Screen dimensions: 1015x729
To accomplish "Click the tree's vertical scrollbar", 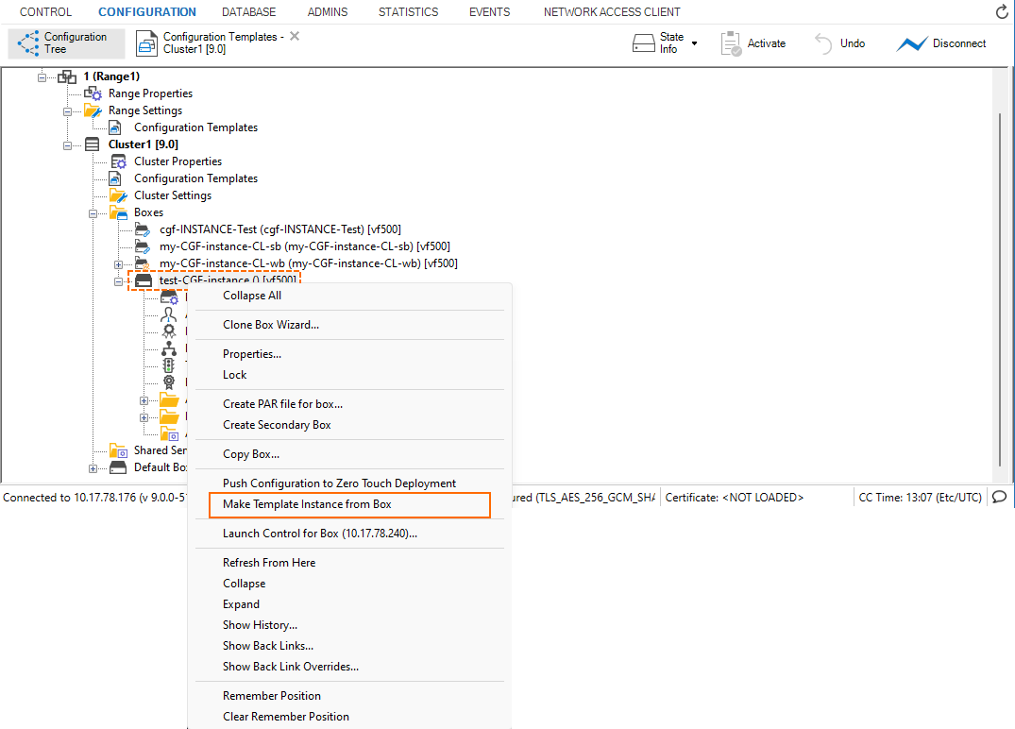I will [1000, 289].
